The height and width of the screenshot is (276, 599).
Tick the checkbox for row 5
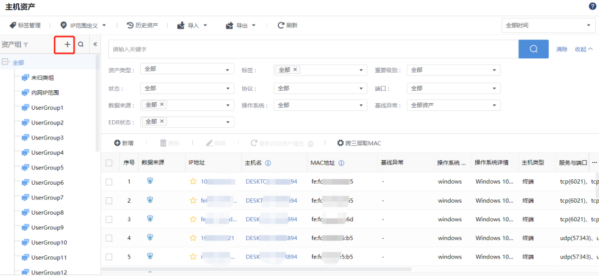pos(109,257)
